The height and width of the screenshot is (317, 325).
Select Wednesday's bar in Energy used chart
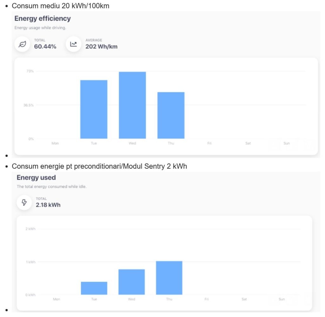pyautogui.click(x=131, y=282)
